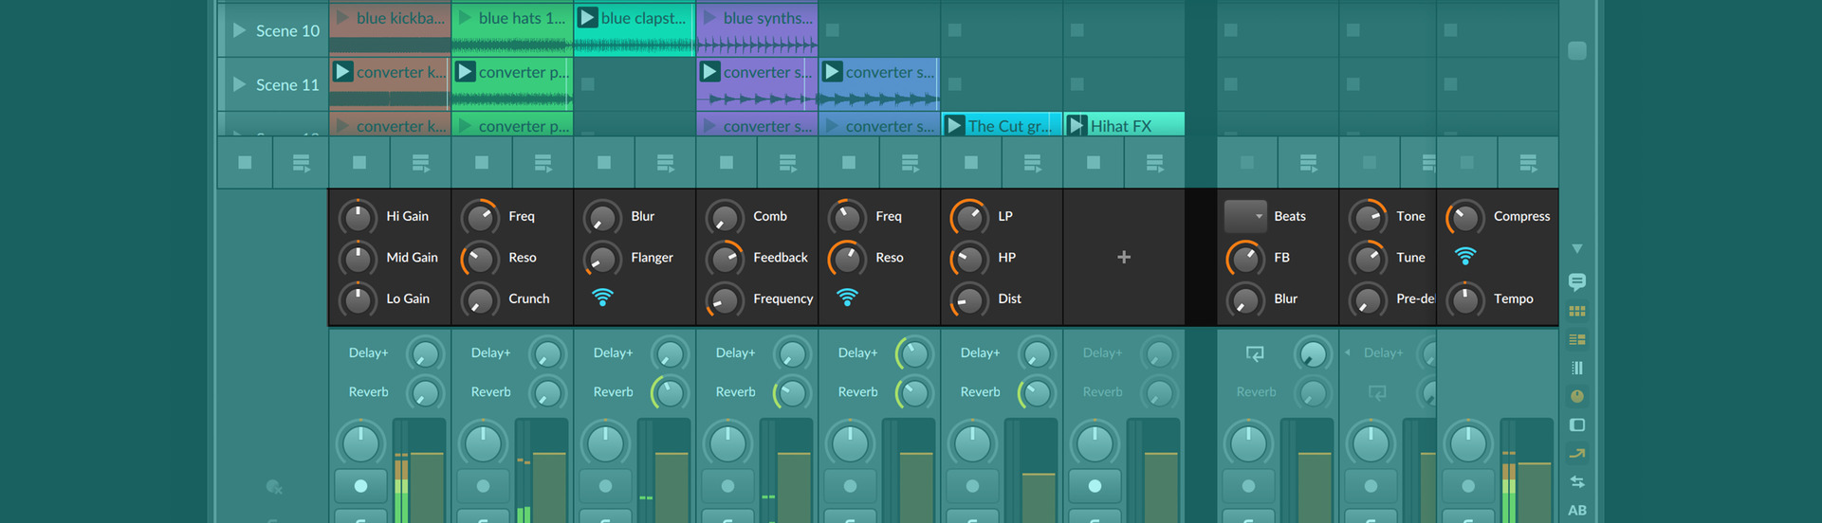This screenshot has width=1822, height=523.
Task: Click the Frequency knob
Action: [725, 299]
